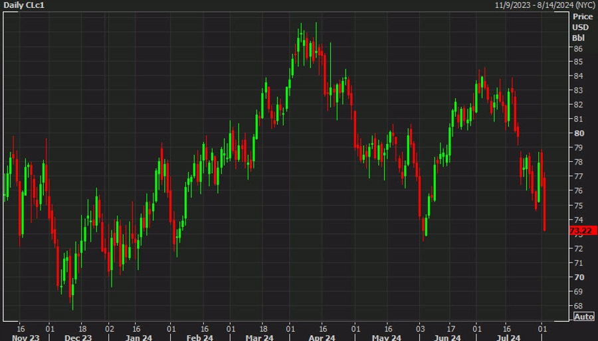Click the 71 price axis label
This screenshot has width=598, height=341.
click(x=578, y=263)
